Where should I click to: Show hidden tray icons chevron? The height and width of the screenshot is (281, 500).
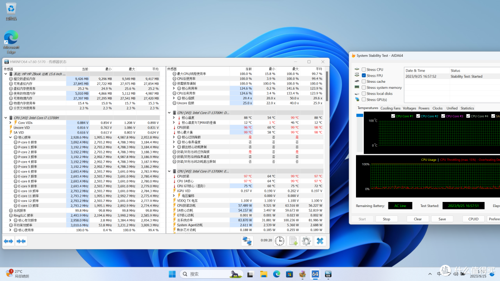point(430,274)
